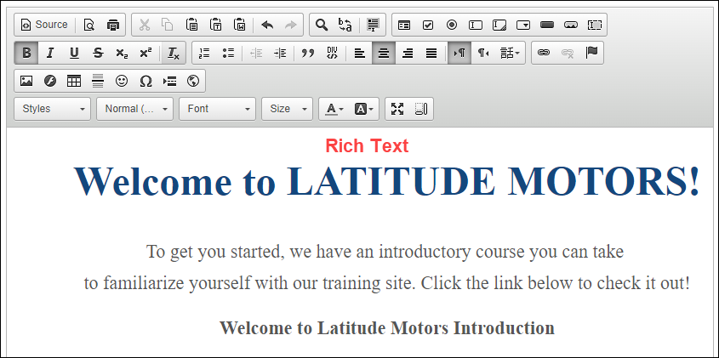Image resolution: width=719 pixels, height=358 pixels.
Task: Open the Size dropdown
Action: [x=288, y=109]
